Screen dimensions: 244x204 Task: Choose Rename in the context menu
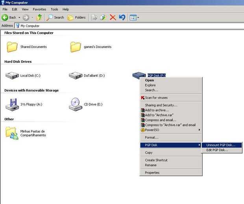click(171, 165)
